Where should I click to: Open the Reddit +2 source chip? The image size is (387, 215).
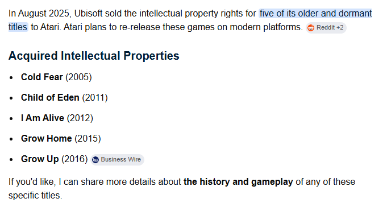coord(326,28)
